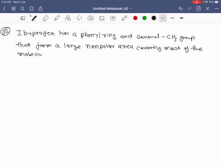The height and width of the screenshot is (166, 221).
Task: Insert an image with the photo tool
Action: [x=102, y=18]
